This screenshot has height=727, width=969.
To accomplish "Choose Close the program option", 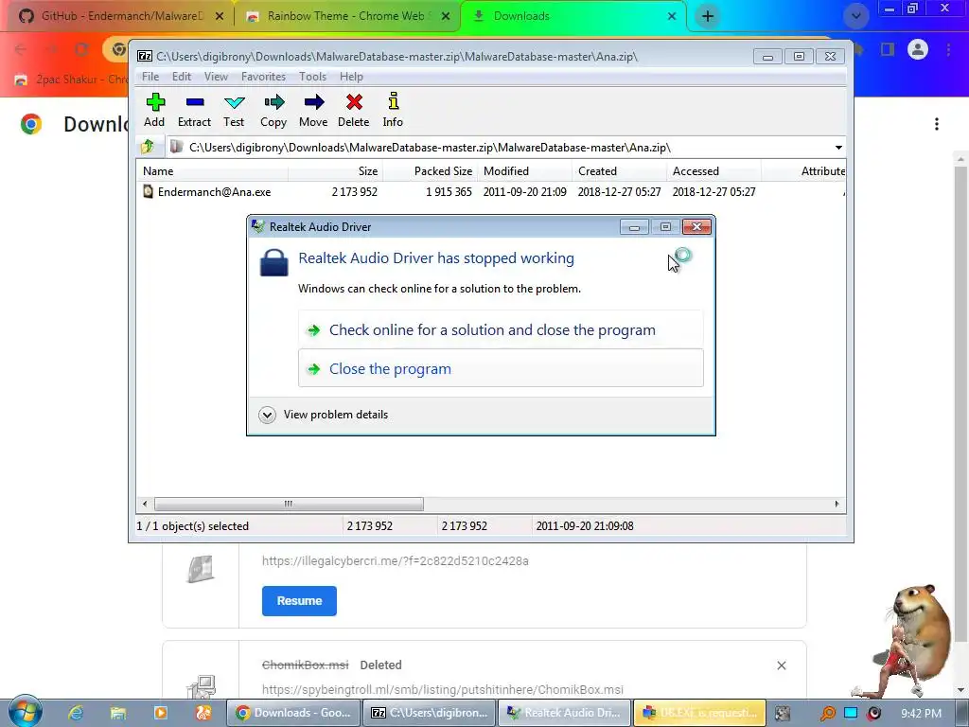I will coord(501,368).
